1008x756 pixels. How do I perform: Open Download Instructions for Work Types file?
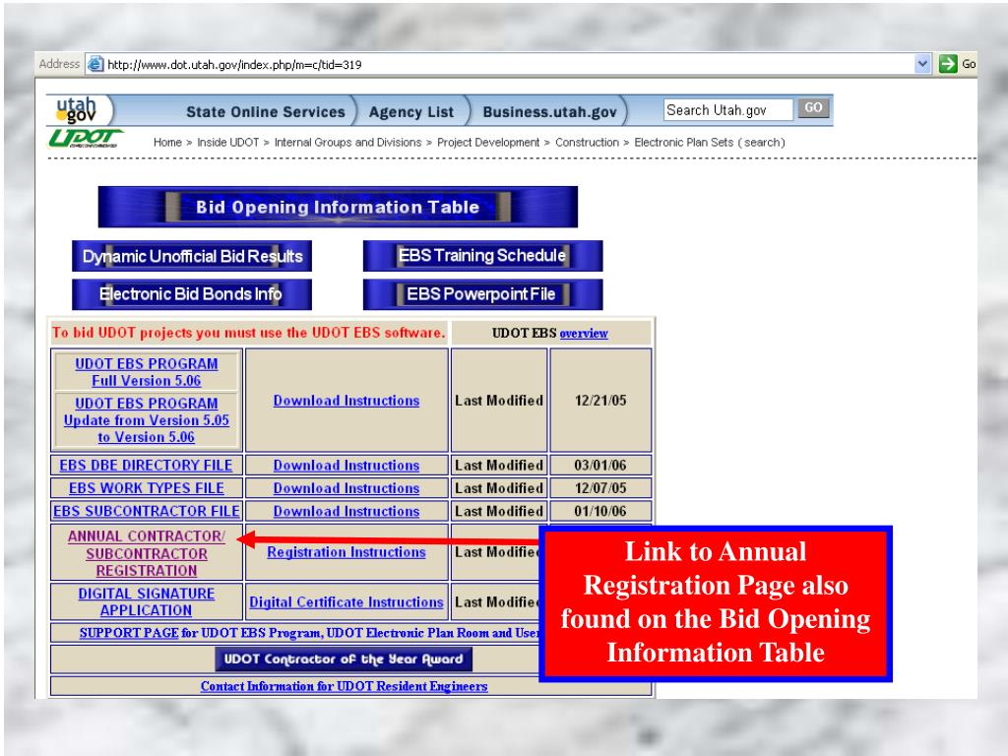(346, 488)
